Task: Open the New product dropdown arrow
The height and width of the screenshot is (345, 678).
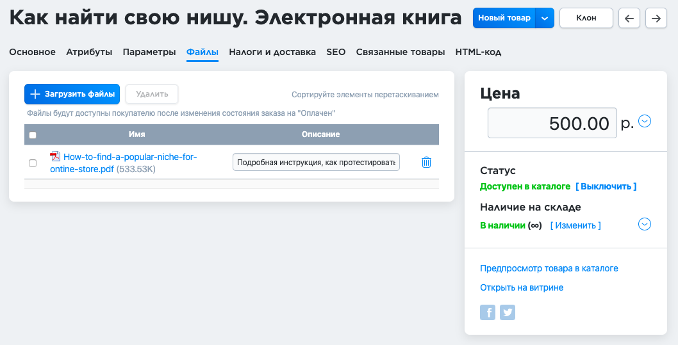Action: (545, 18)
